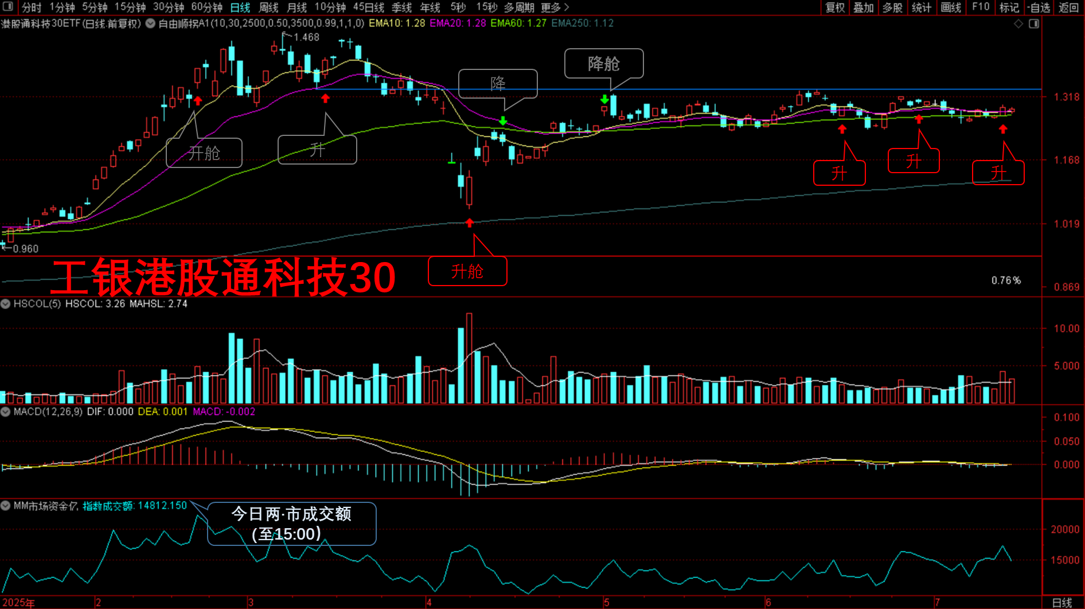
Task: Switch to 月线 monthly chart
Action: click(x=296, y=7)
